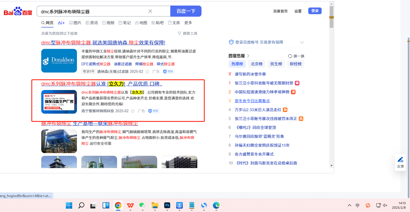The width and height of the screenshot is (410, 212).
Task: Click the Baidu logo
Action: coord(18,11)
